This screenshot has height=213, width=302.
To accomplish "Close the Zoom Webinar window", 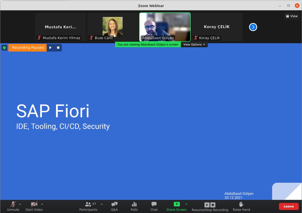I will (297, 6).
